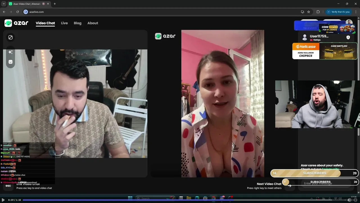
Task: Click the Next Video Chat label
Action: tap(269, 184)
